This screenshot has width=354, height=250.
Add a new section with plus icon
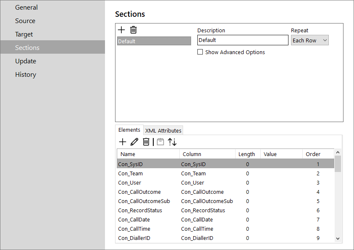[x=121, y=30]
